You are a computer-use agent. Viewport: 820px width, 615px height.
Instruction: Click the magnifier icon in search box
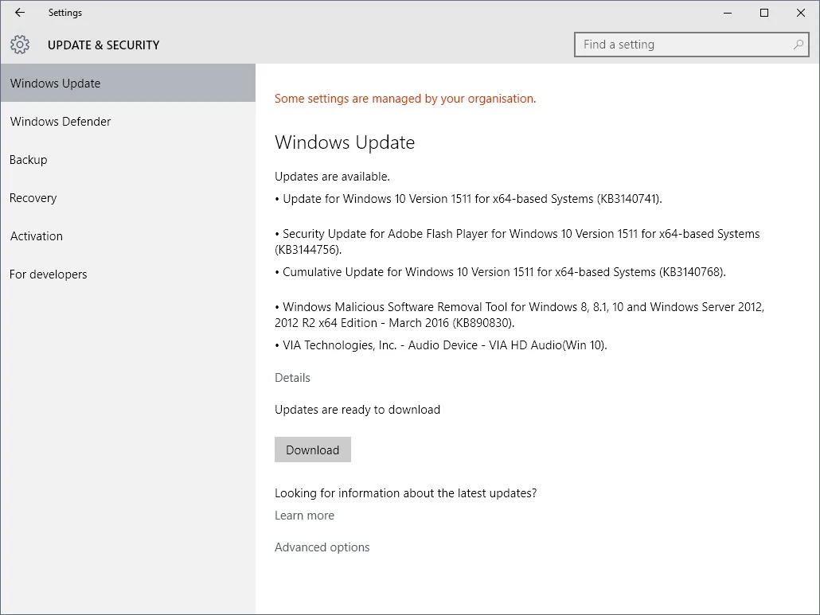[x=798, y=45]
